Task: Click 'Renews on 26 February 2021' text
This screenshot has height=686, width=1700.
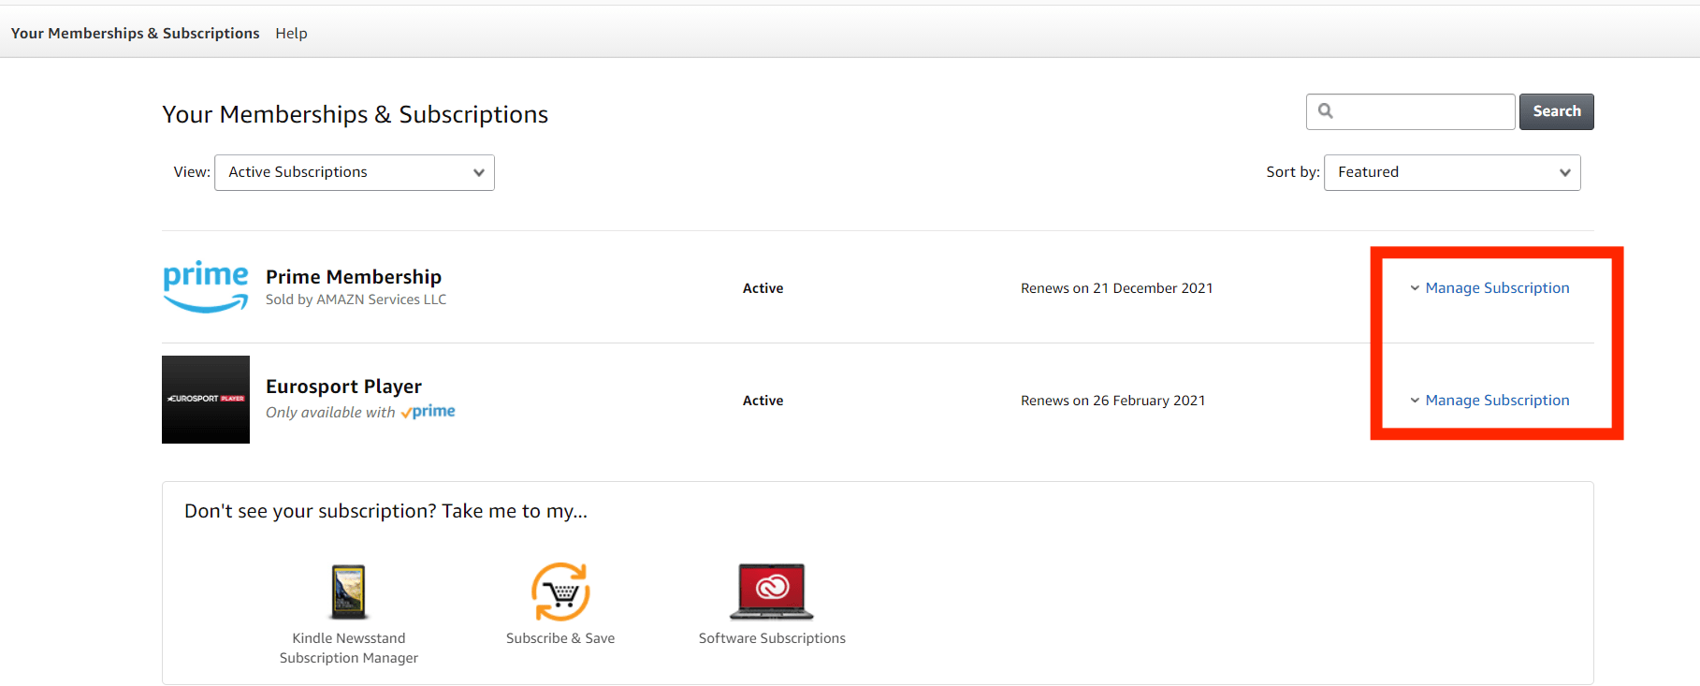Action: [x=1113, y=401]
